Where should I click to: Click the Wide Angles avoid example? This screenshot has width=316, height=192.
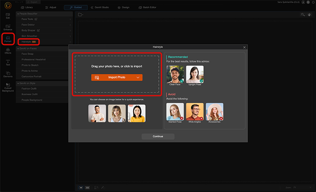(x=195, y=112)
